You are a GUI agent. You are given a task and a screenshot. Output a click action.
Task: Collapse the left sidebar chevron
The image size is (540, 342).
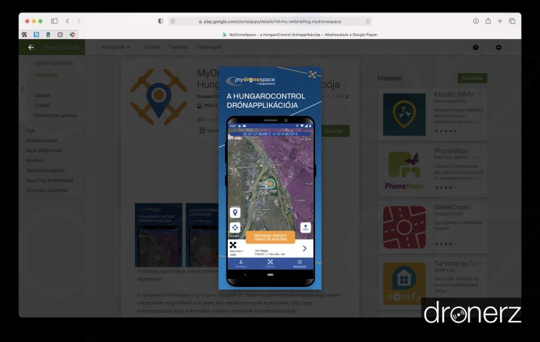coord(22,88)
